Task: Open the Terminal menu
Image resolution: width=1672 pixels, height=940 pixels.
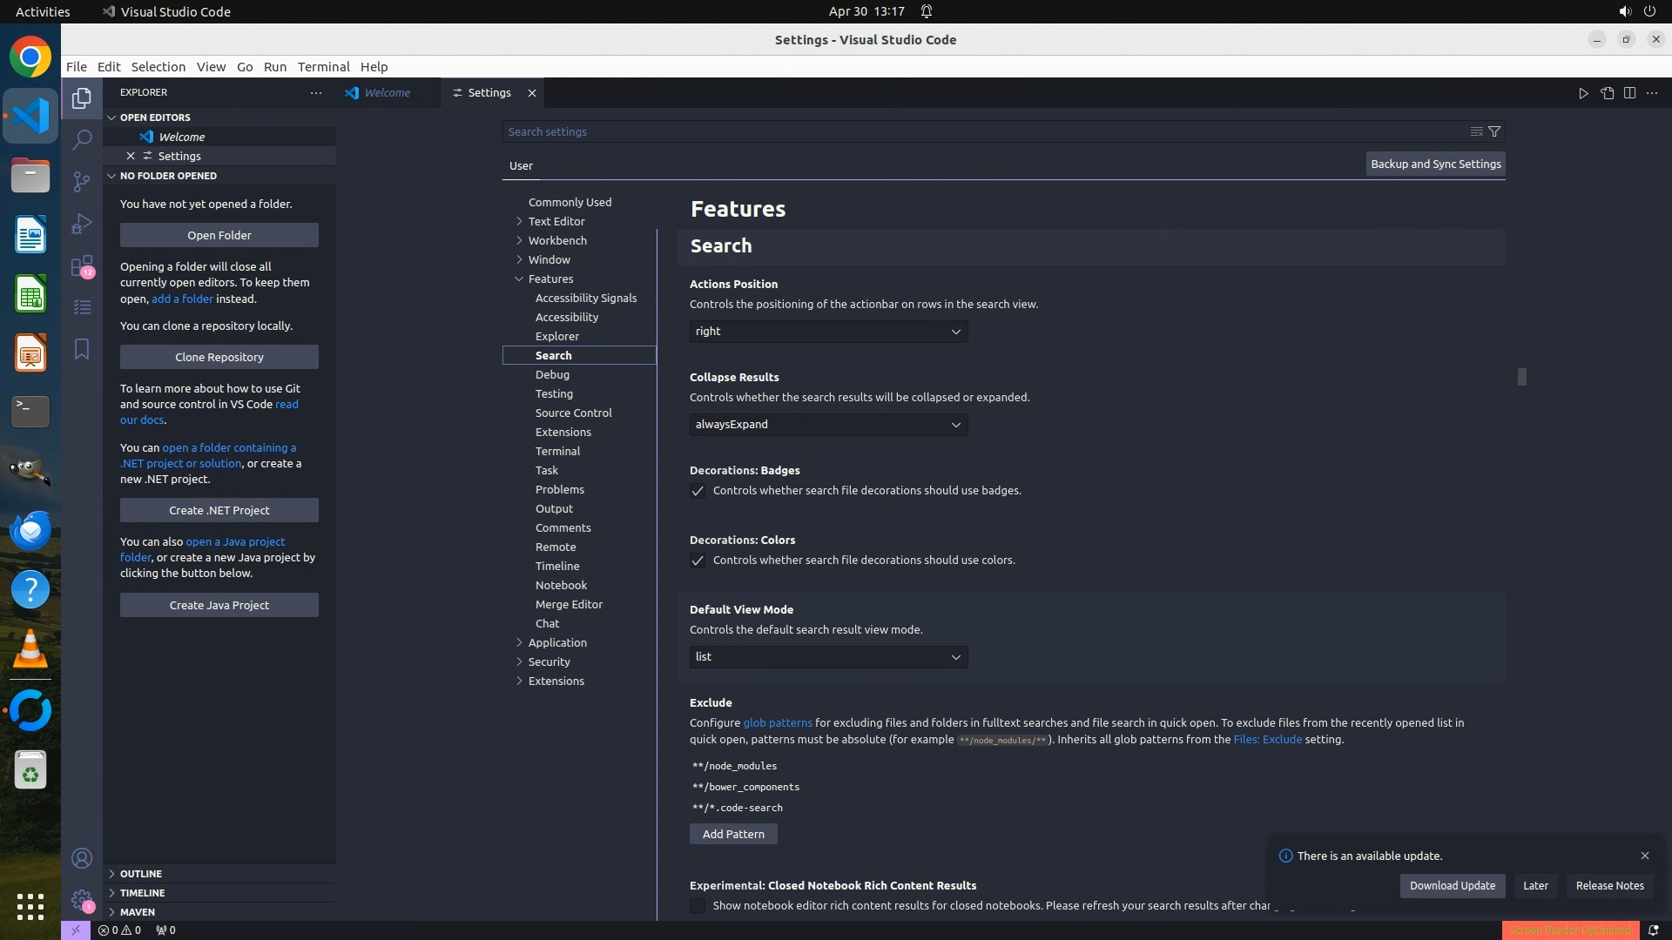Action: [323, 67]
